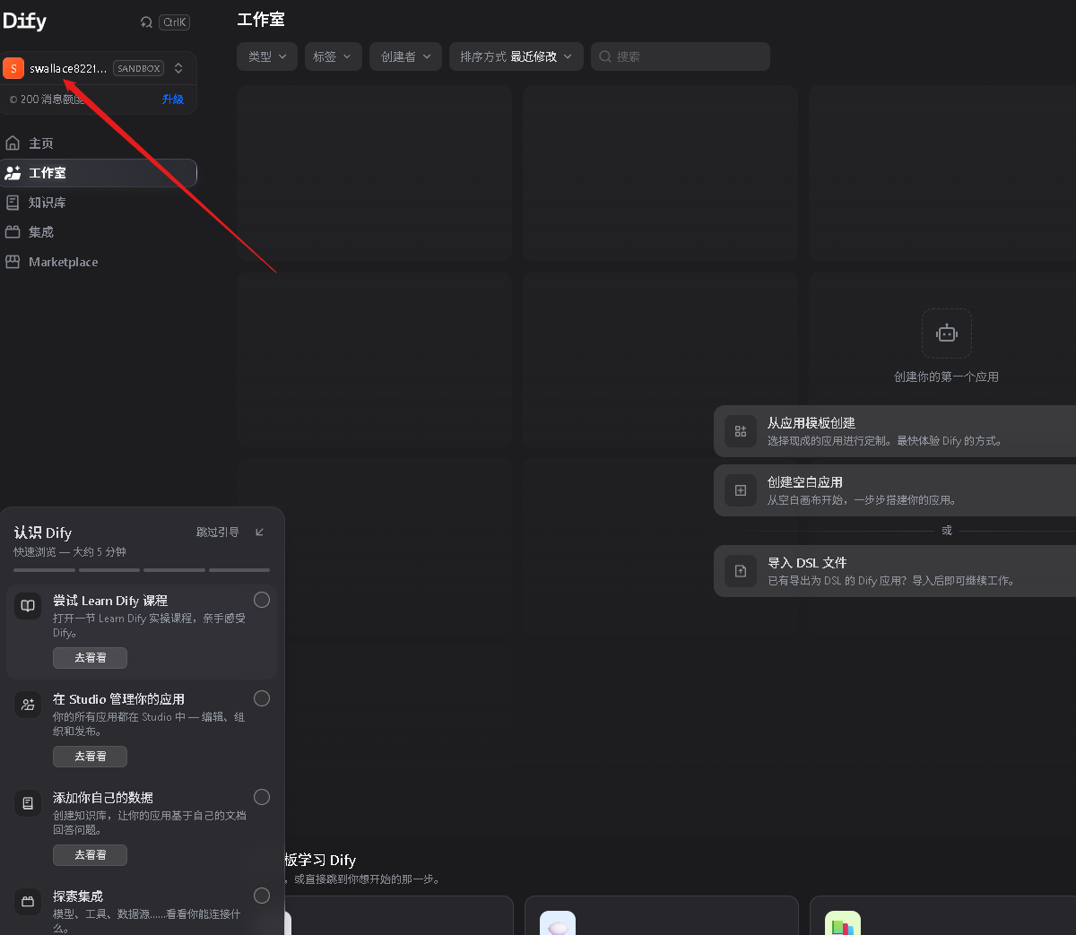Viewport: 1076px width, 935px height.
Task: Click the orange S workspace avatar
Action: click(x=13, y=68)
